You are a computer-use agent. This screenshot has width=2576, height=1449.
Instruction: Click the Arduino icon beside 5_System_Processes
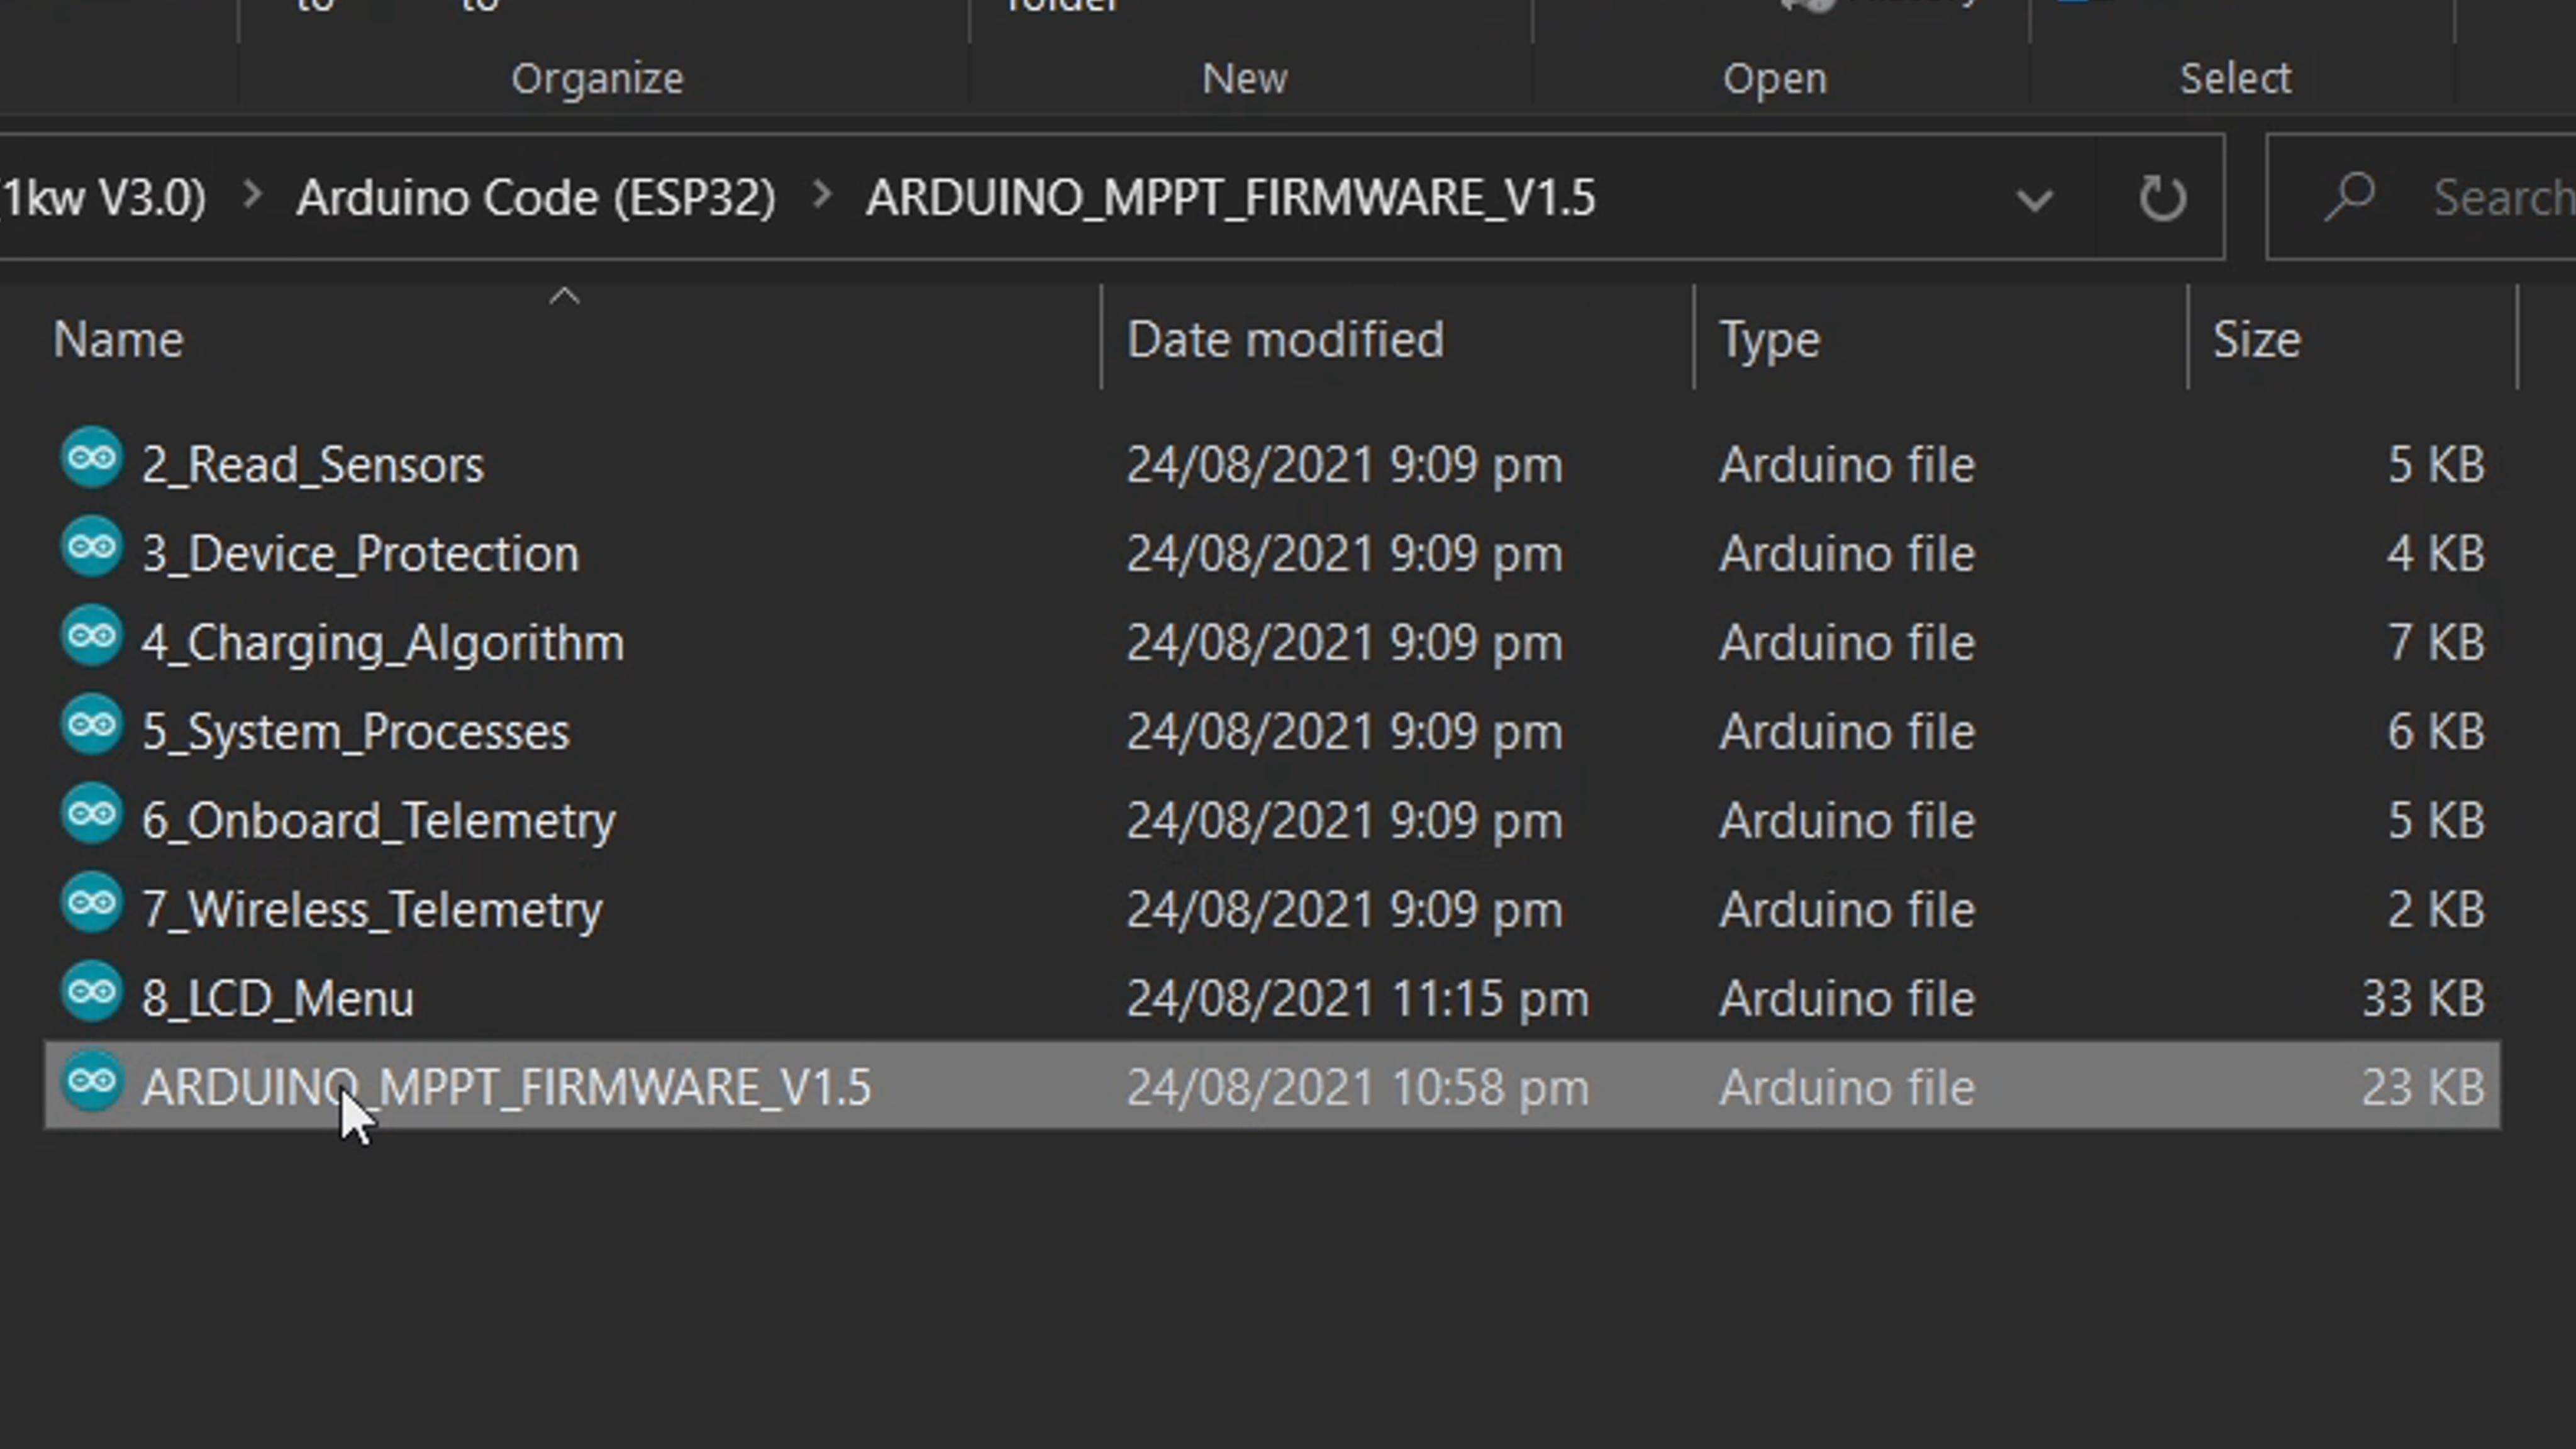92,726
